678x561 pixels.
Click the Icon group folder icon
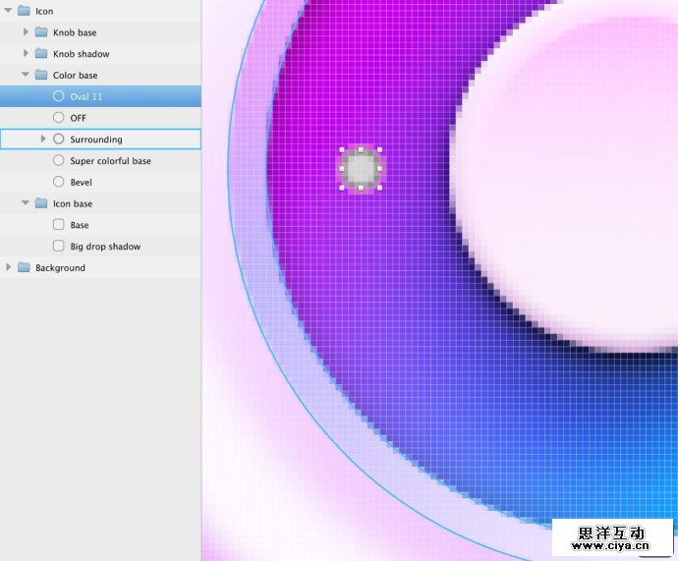(24, 11)
